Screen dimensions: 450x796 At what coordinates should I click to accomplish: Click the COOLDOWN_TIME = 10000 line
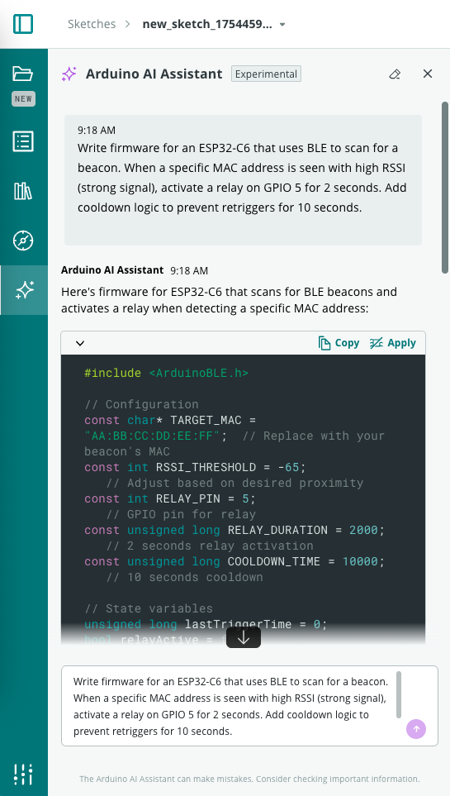pos(234,561)
